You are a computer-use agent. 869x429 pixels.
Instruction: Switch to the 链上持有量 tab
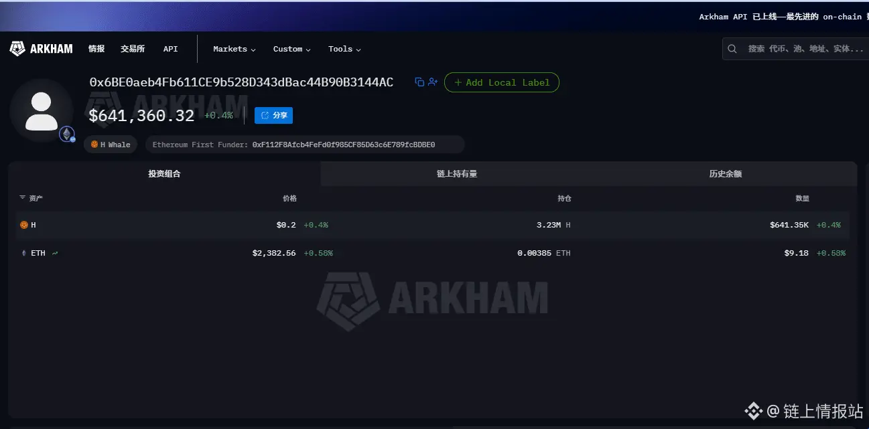(x=457, y=174)
